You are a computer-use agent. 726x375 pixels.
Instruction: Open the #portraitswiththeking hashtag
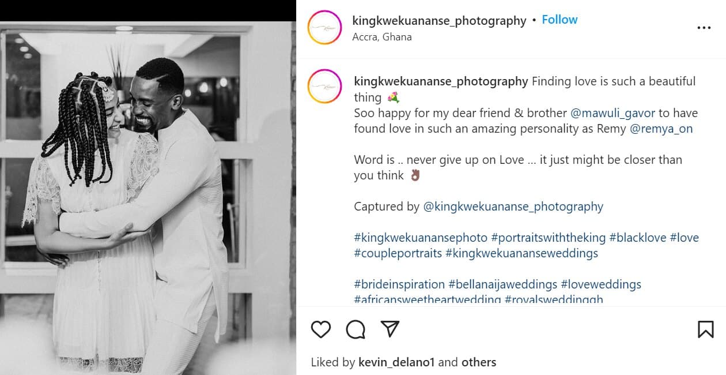[x=550, y=238]
